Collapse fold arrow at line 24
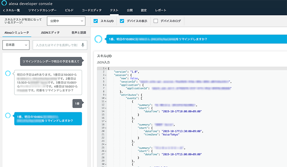 pyautogui.click(x=106, y=144)
